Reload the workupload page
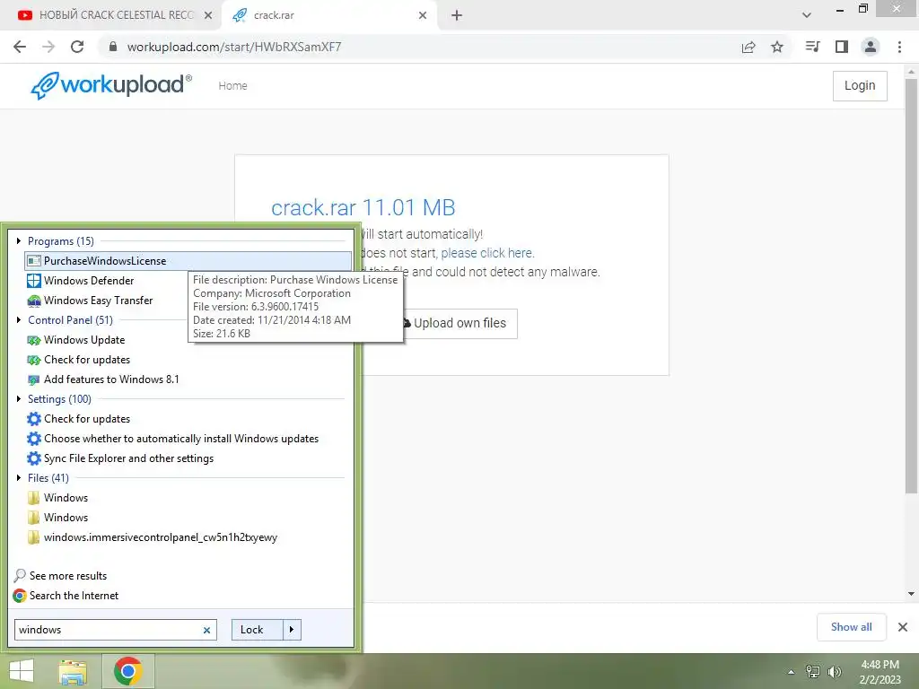This screenshot has height=689, width=919. [x=77, y=47]
